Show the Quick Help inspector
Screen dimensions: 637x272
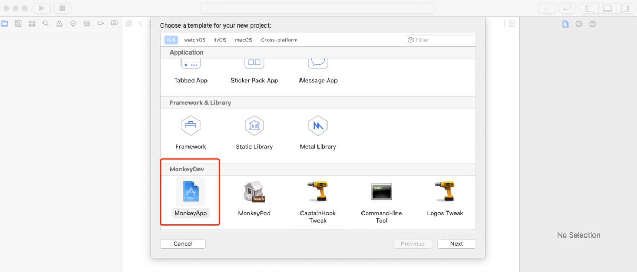[x=593, y=24]
